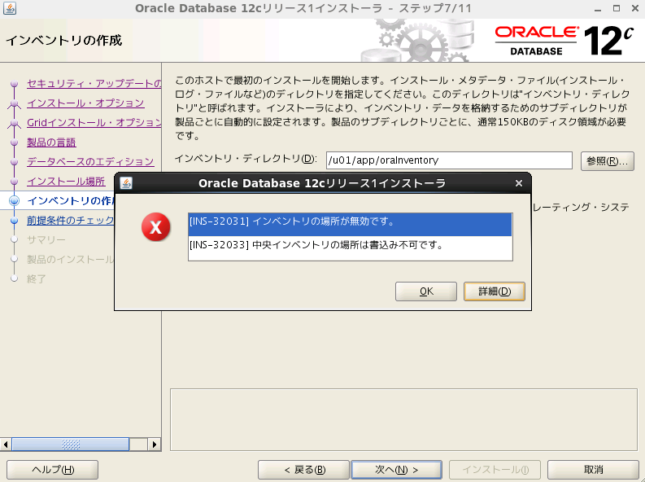Click the 参照(R)... browse button
645x482 pixels.
(607, 161)
